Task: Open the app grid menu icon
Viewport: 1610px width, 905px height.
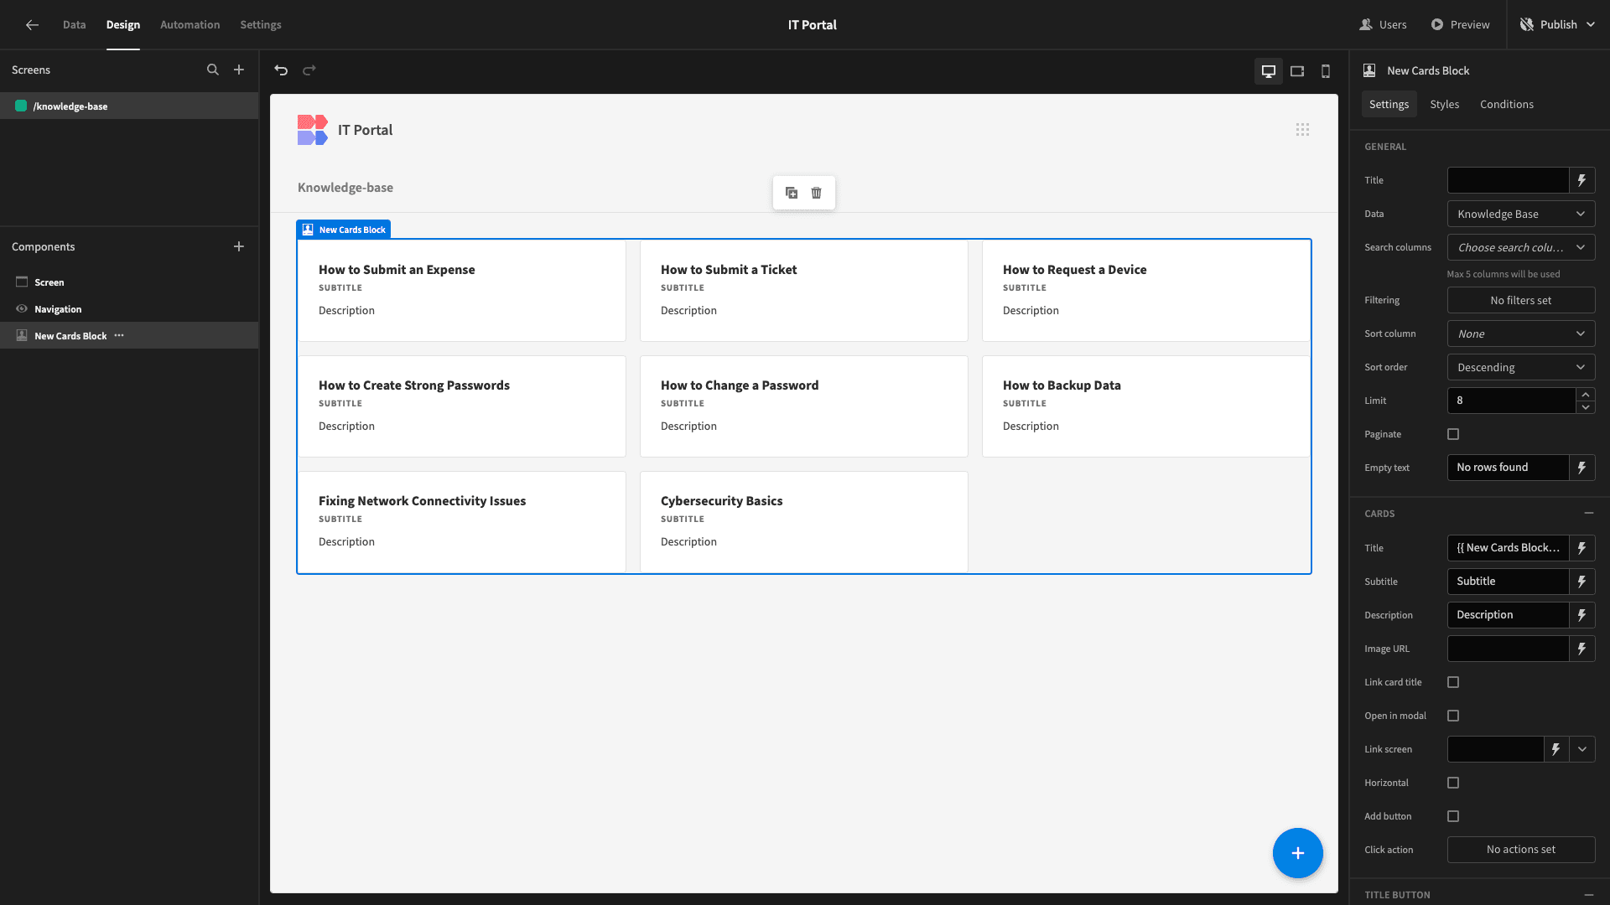Action: 1302,130
